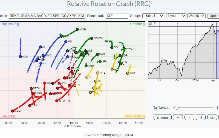The height and width of the screenshot is (138, 219).
Task: Click the JdK RS-Ratio axis label
Action: click(x=73, y=126)
